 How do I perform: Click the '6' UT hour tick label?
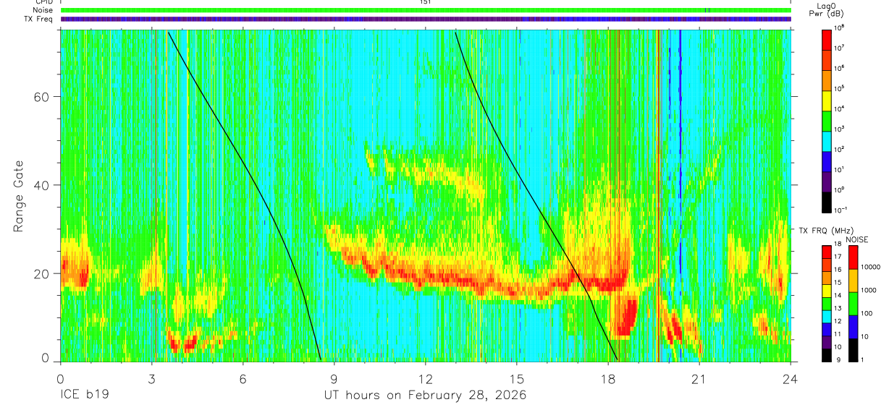tap(243, 378)
